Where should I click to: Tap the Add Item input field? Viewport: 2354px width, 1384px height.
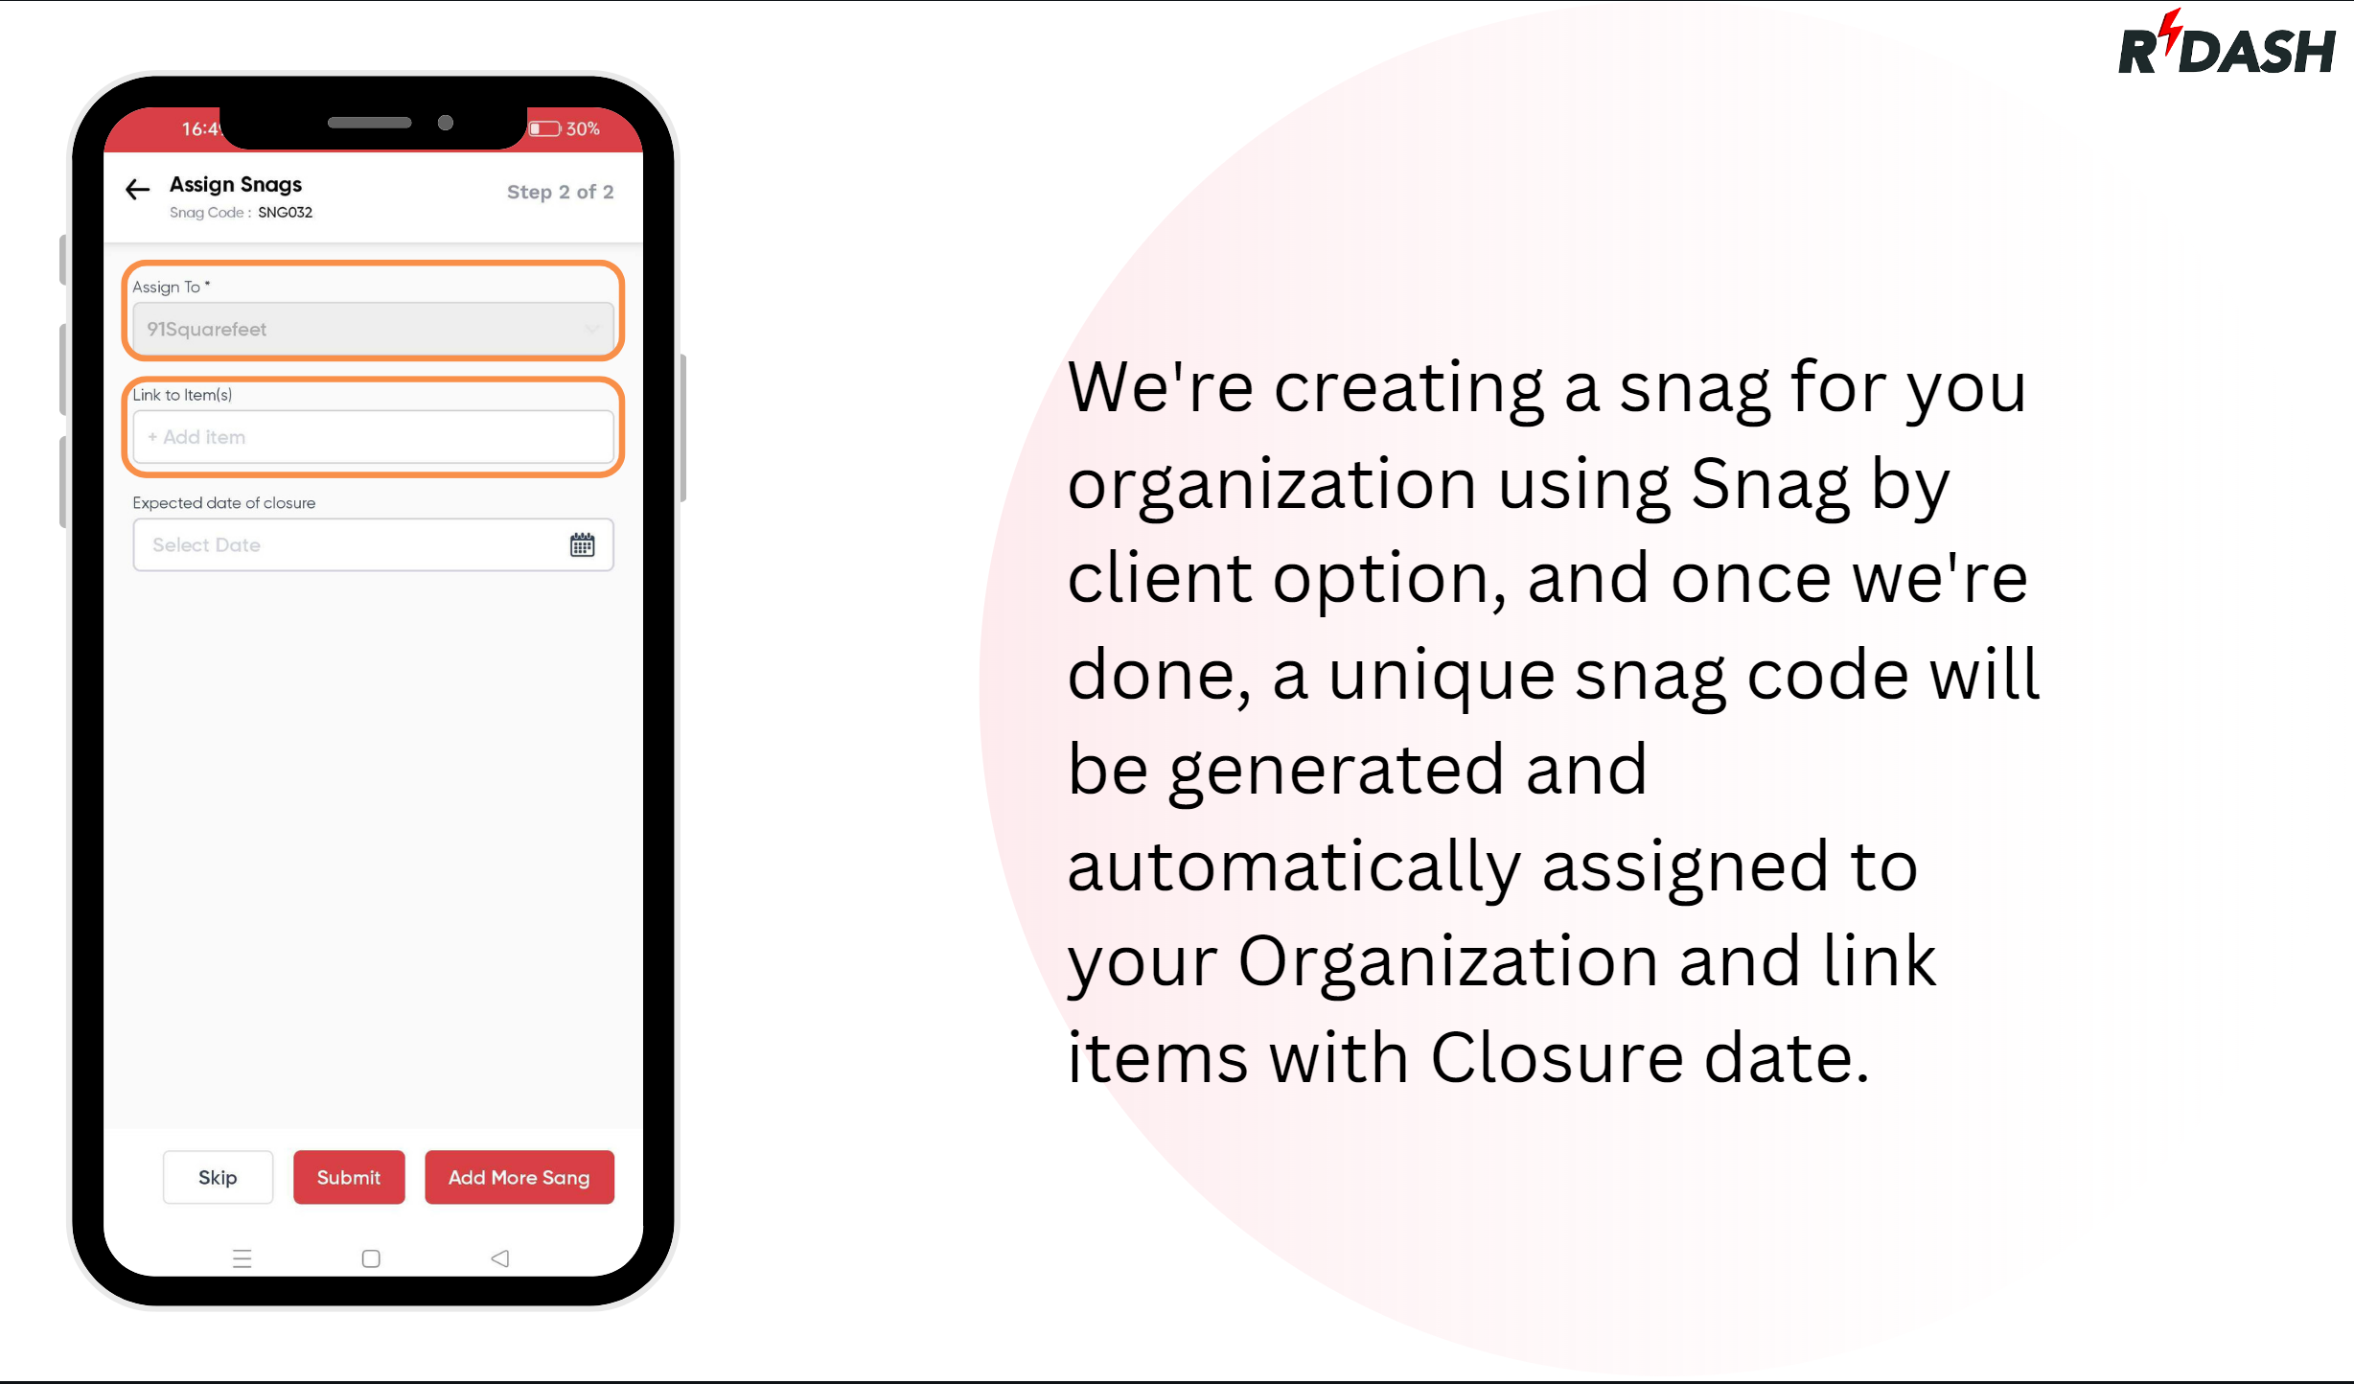371,437
